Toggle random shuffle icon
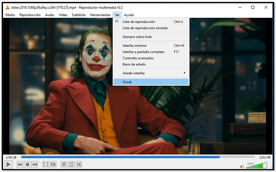The width and height of the screenshot is (276, 172). point(79,164)
